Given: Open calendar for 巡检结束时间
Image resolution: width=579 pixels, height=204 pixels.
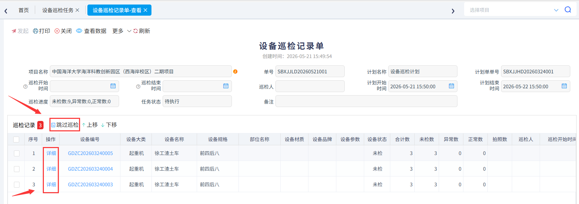Looking at the screenshot, I should point(226,86).
